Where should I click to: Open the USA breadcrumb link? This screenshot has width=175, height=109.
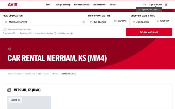coord(40,74)
